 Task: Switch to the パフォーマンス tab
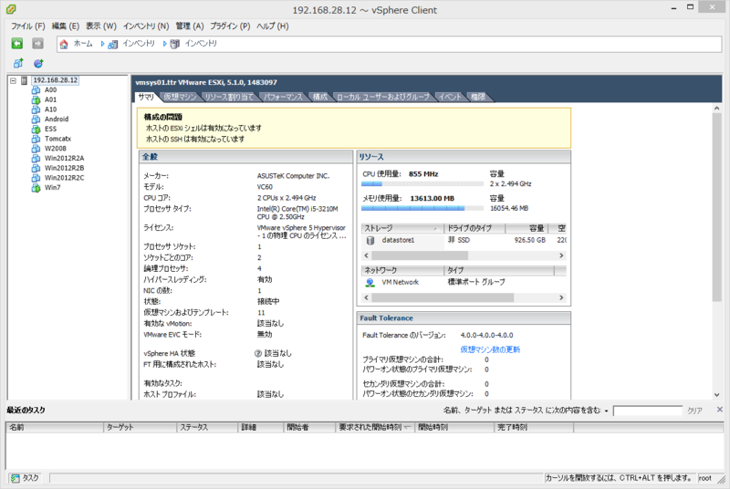[x=283, y=97]
